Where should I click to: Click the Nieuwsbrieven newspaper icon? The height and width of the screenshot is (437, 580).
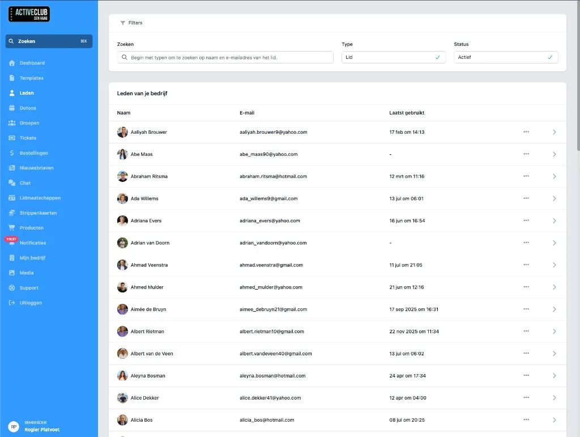point(12,168)
